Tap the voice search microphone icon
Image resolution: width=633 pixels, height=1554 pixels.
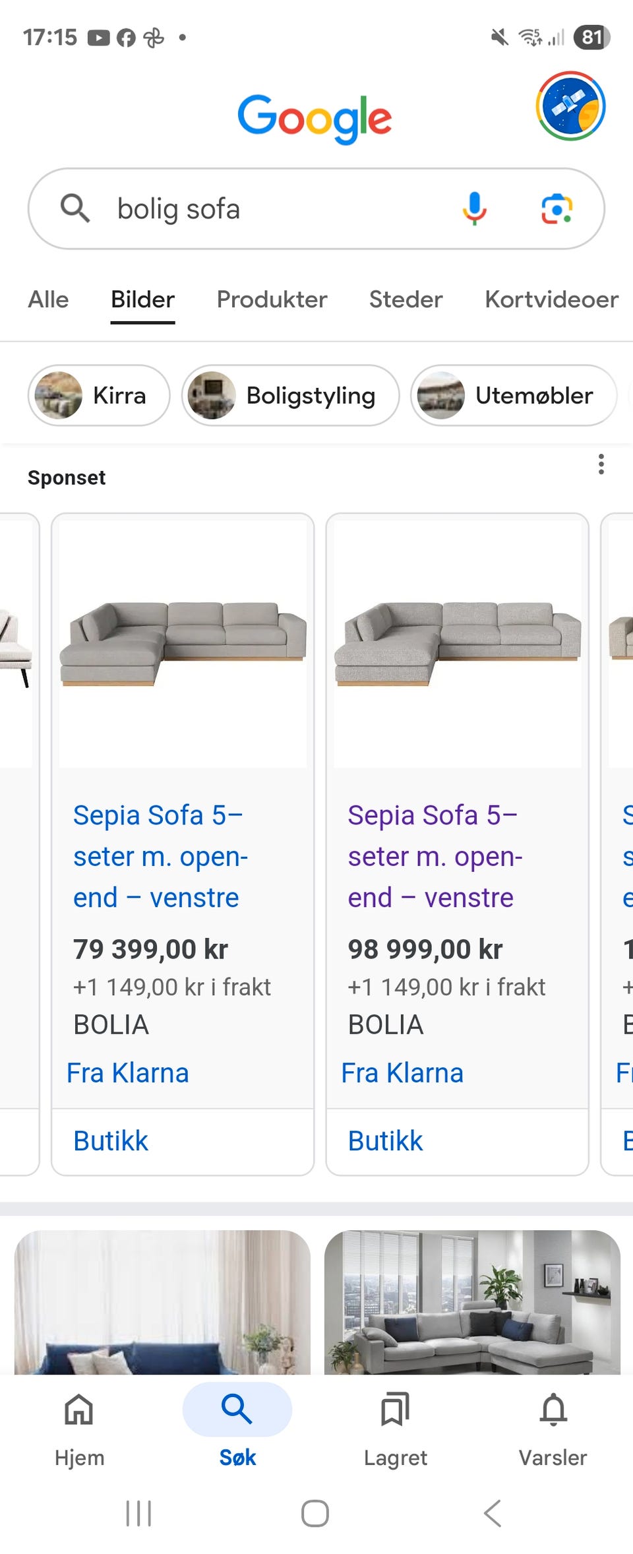(474, 208)
